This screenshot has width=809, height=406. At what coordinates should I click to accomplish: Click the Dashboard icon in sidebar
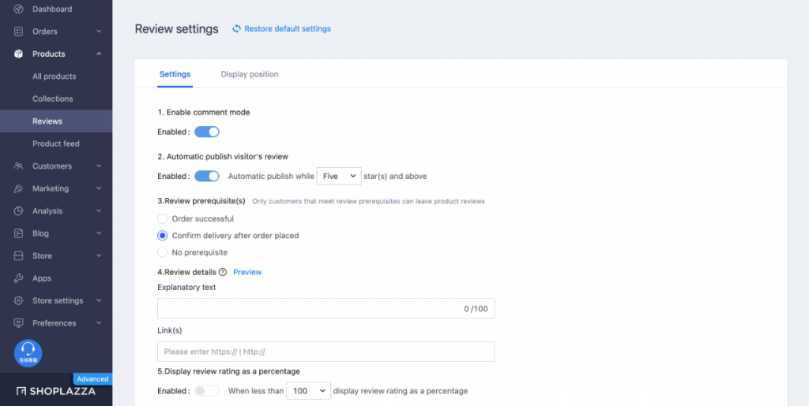coord(18,9)
